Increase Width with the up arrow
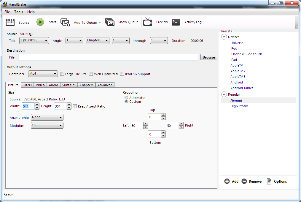 (37, 105)
